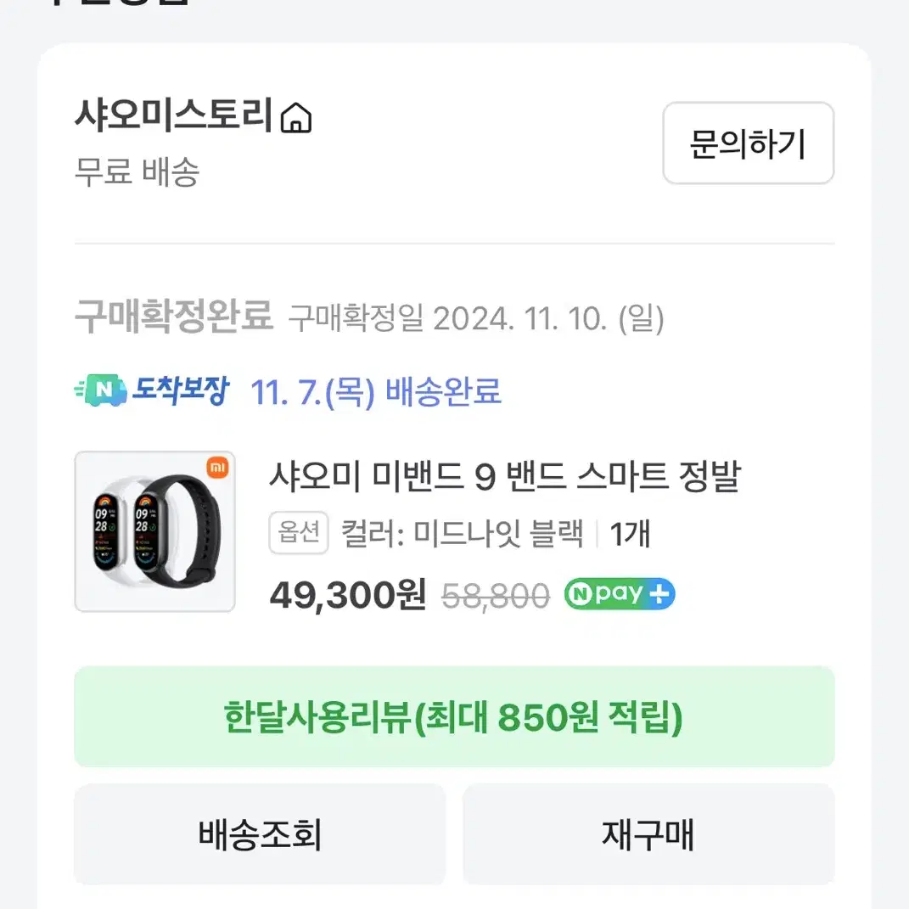The image size is (909, 909).
Task: Open the store home icon next to 샤오미스토리
Action: click(x=295, y=118)
